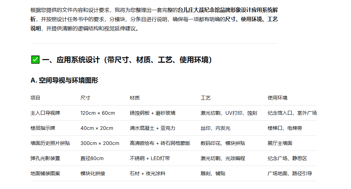Click the '工艺' column header
The height and width of the screenshot is (189, 351).
[x=206, y=98]
